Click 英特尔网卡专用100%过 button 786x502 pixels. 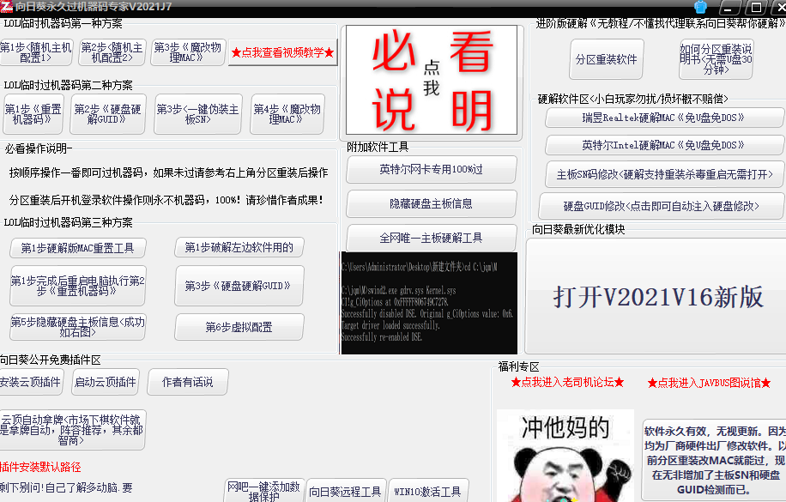[x=431, y=170]
